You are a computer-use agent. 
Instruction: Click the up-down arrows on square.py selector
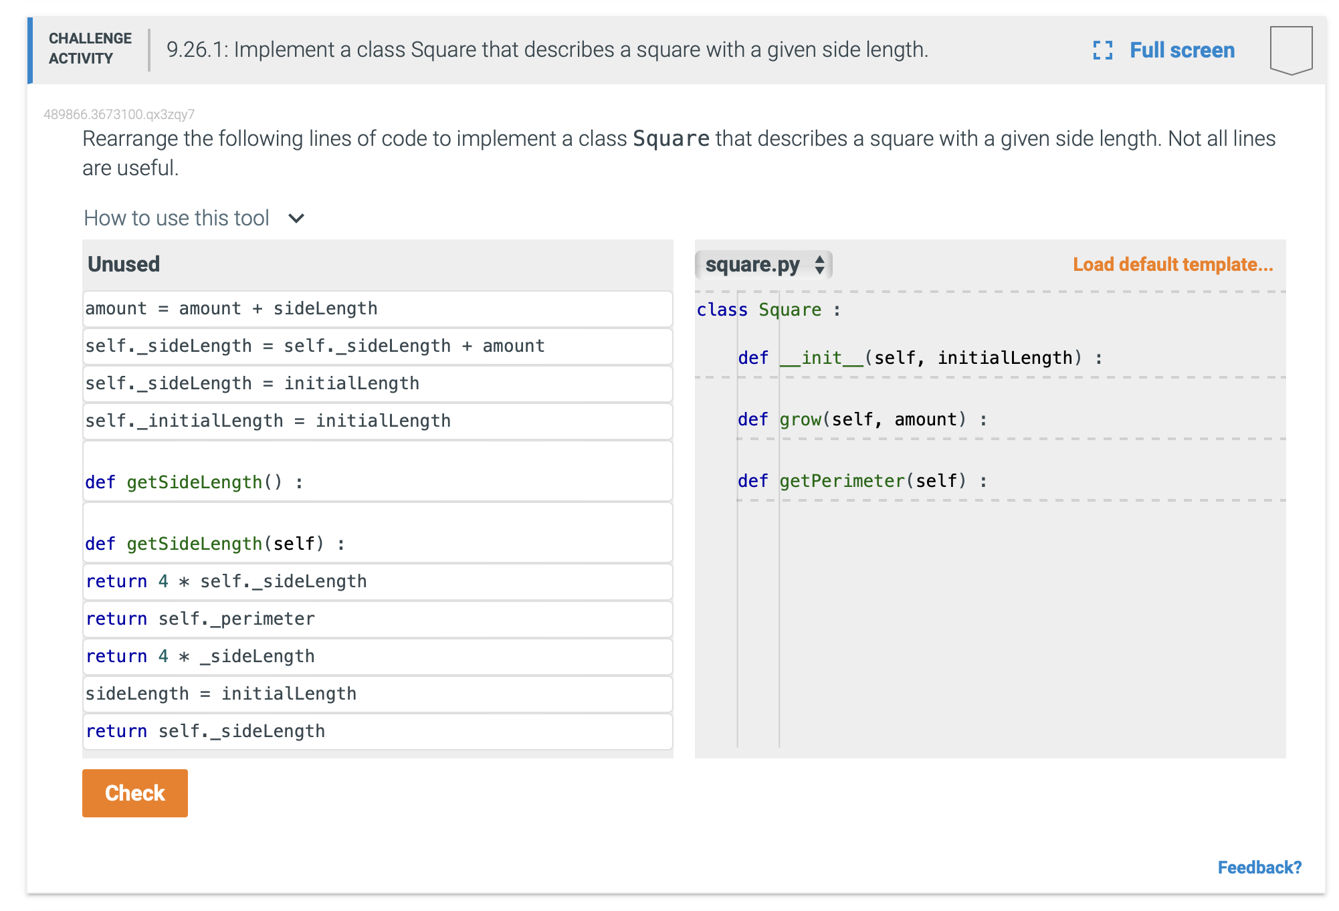click(819, 265)
